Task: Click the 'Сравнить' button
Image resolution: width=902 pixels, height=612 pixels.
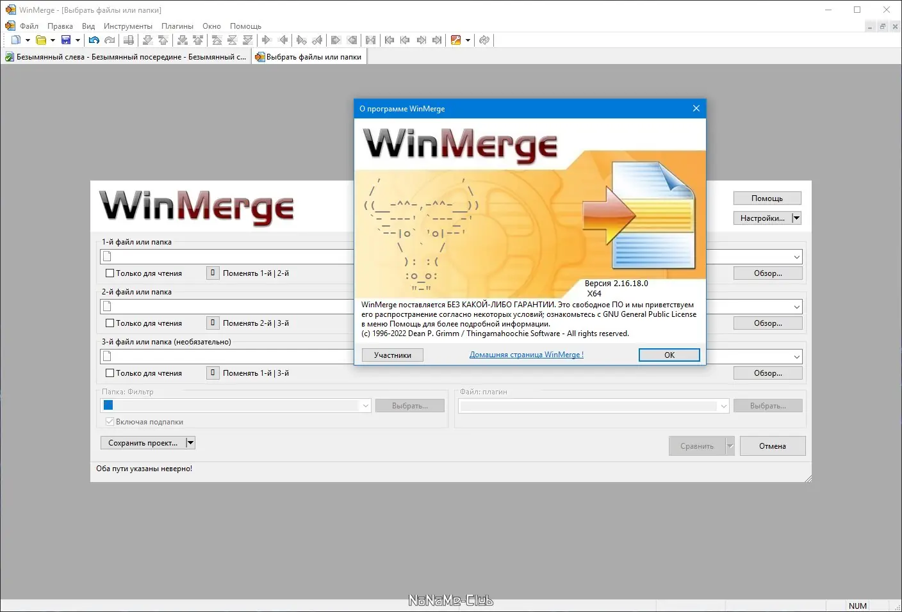Action: click(697, 446)
